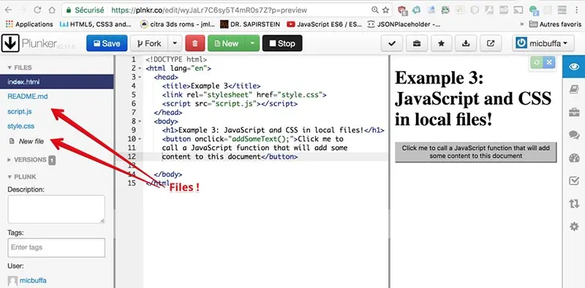Download the plunk as zip icon
The image size is (585, 288).
point(466,43)
